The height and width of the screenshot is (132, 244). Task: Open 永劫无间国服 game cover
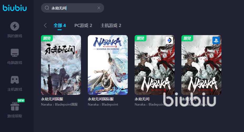[61, 65]
